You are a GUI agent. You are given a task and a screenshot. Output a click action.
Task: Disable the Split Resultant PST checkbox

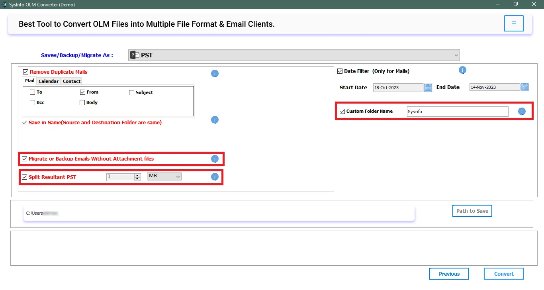[25, 177]
